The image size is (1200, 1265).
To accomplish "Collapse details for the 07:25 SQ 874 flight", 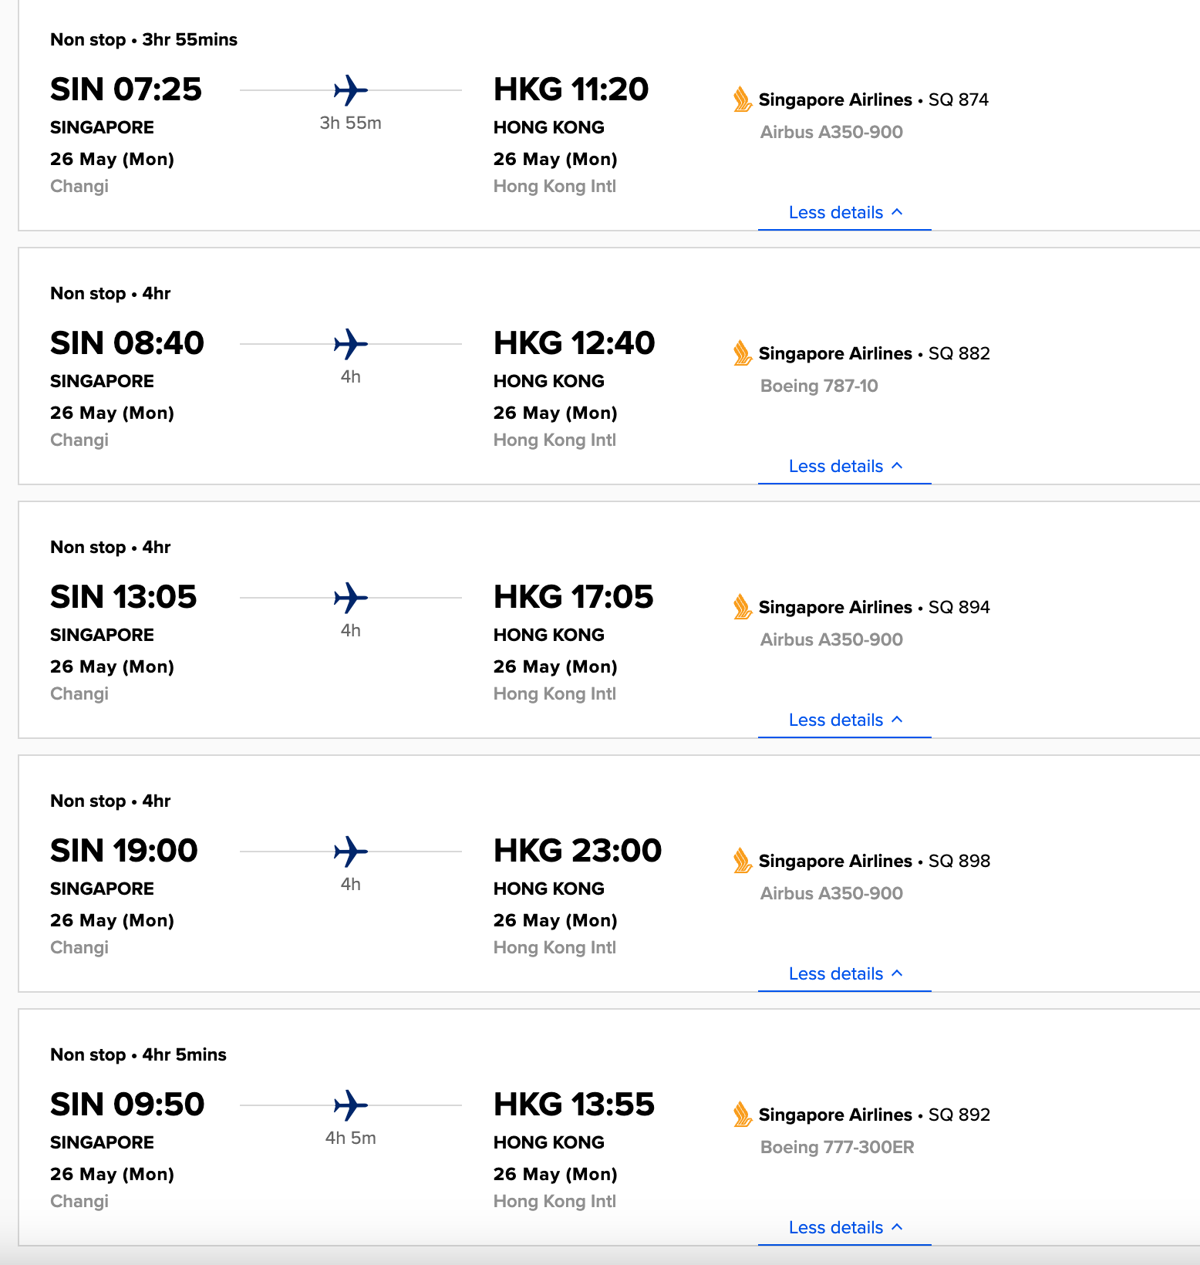I will 844,213.
